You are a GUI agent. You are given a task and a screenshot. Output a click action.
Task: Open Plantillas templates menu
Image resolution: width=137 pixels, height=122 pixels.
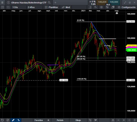[x=51, y=7]
